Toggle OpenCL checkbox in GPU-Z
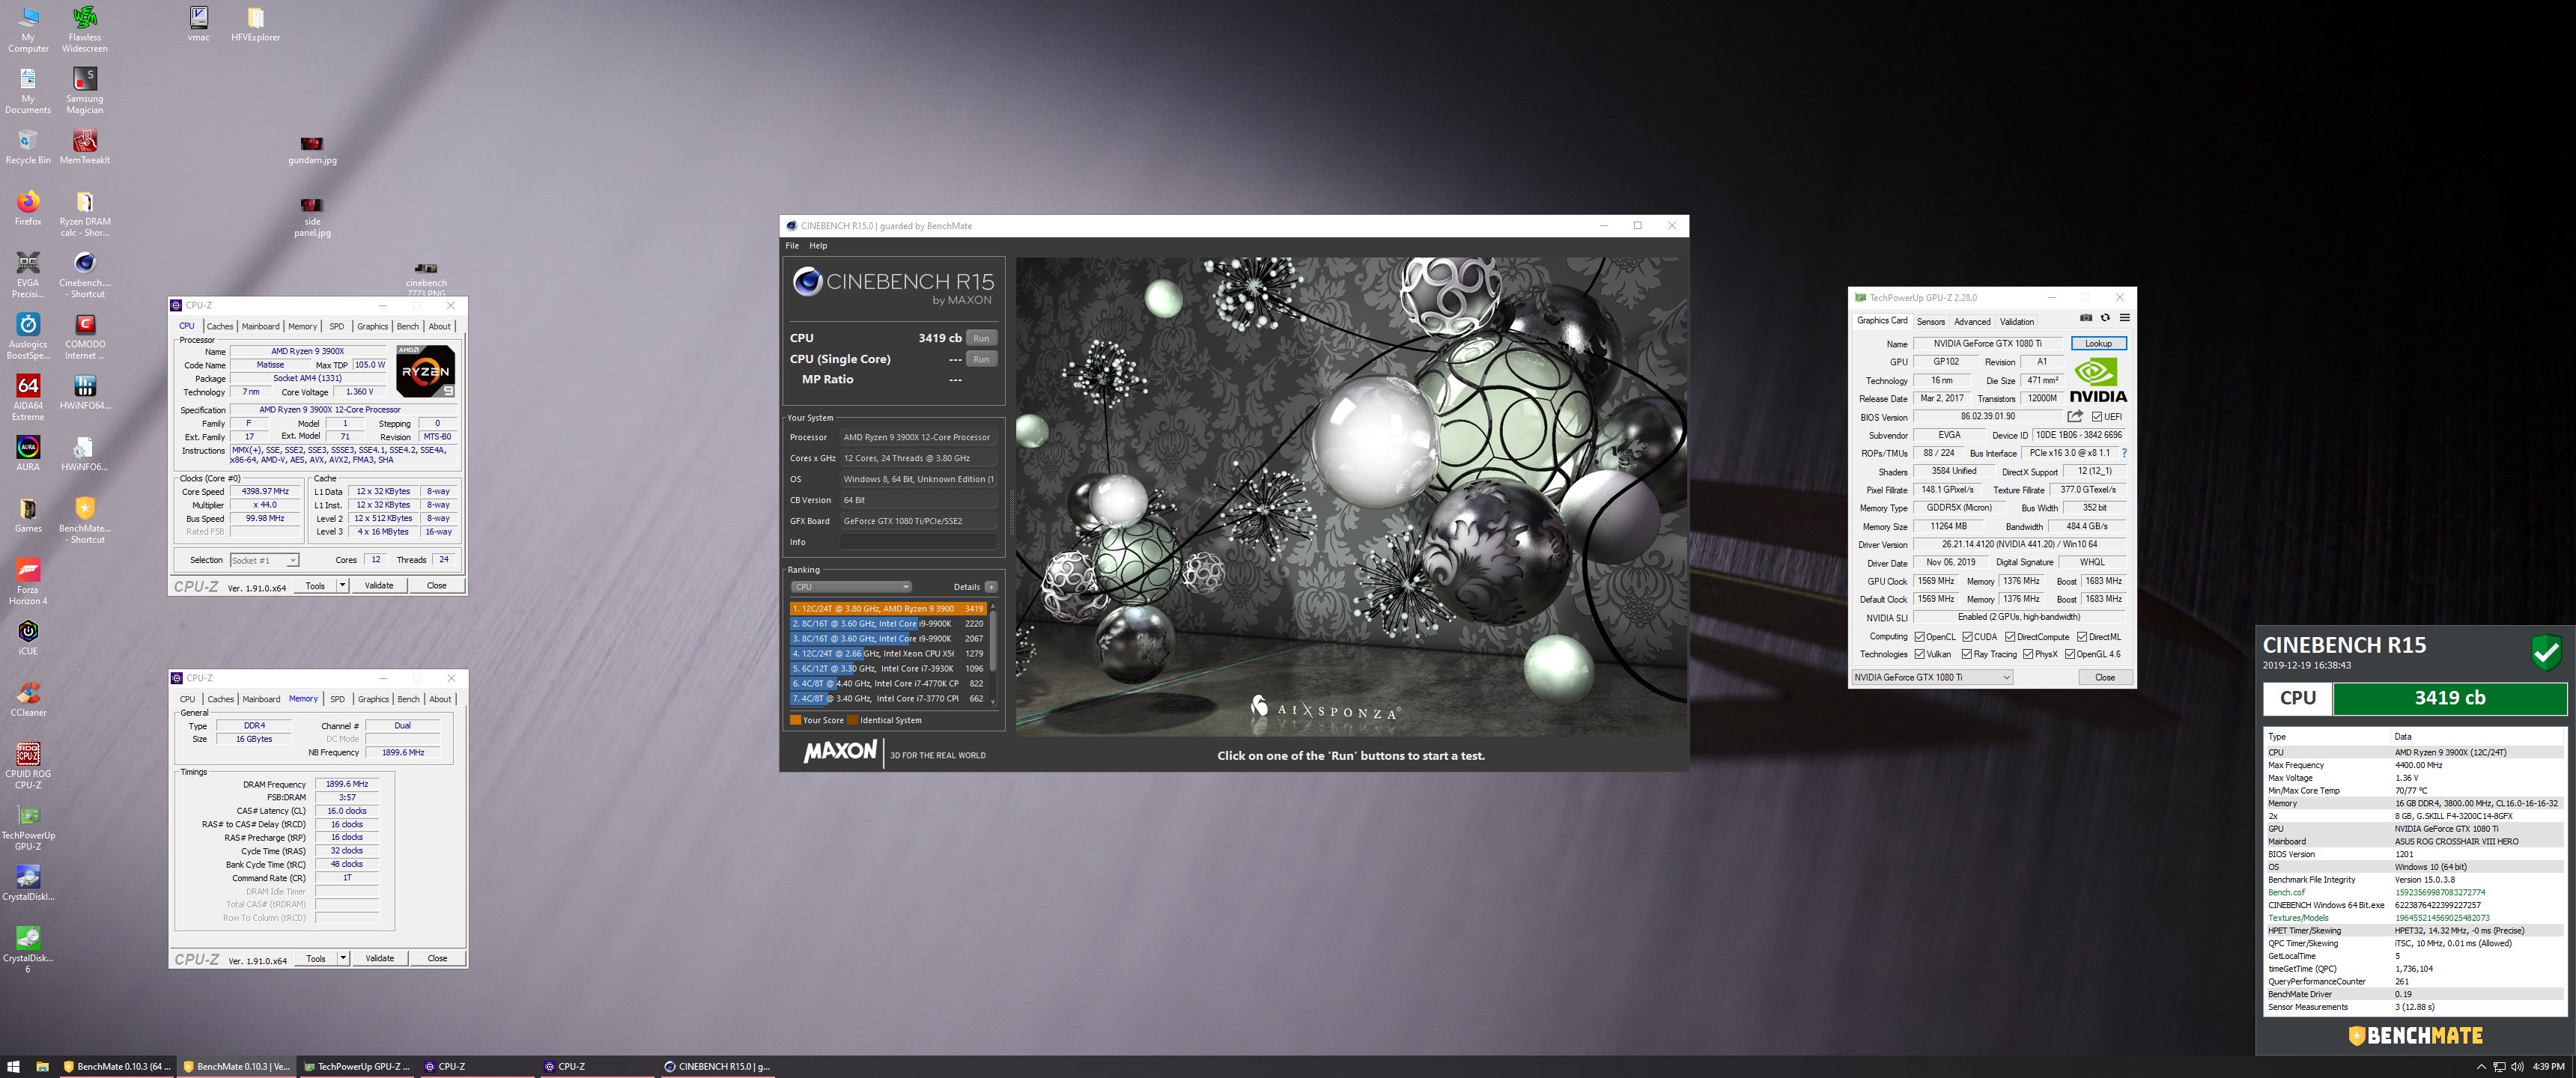2576x1078 pixels. (x=1919, y=637)
